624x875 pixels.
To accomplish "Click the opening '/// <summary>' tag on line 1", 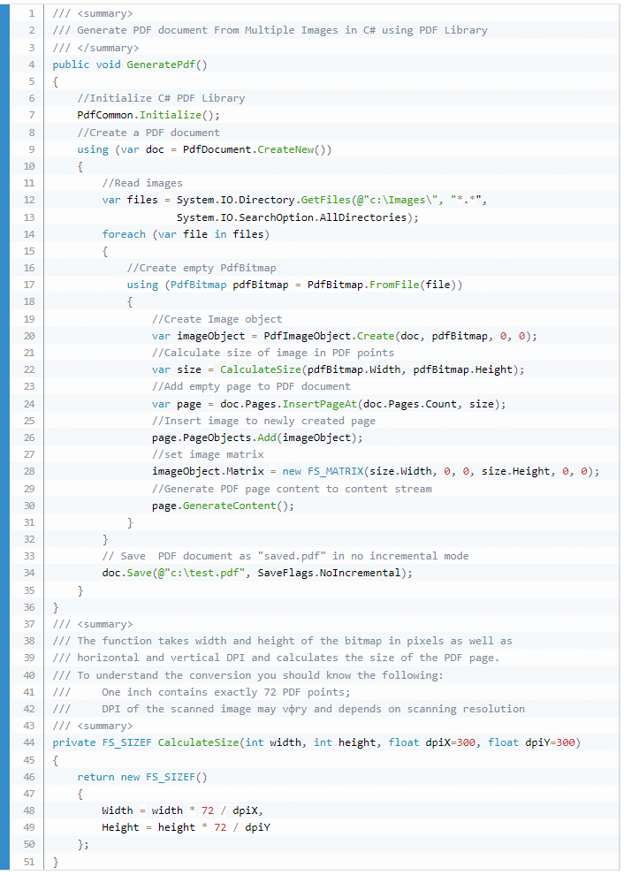I will pyautogui.click(x=93, y=13).
